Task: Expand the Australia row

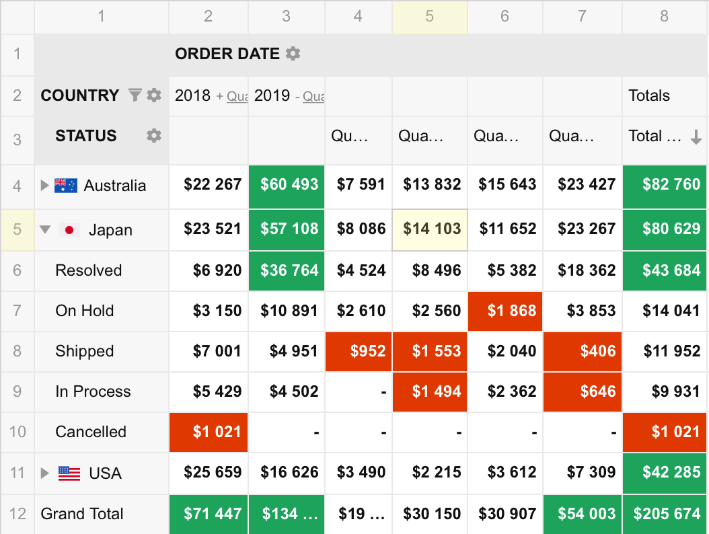Action: [x=43, y=186]
